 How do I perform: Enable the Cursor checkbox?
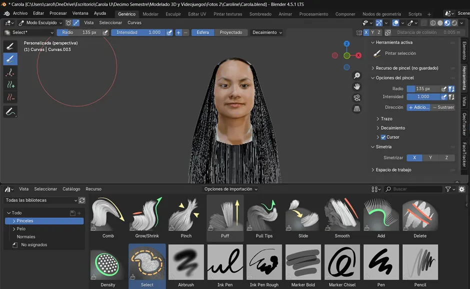tap(383, 137)
